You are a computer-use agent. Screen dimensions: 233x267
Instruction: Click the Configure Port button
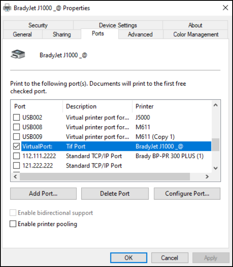[187, 194]
